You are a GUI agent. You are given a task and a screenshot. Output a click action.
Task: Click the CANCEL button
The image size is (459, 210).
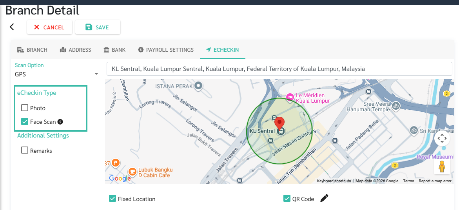click(49, 27)
